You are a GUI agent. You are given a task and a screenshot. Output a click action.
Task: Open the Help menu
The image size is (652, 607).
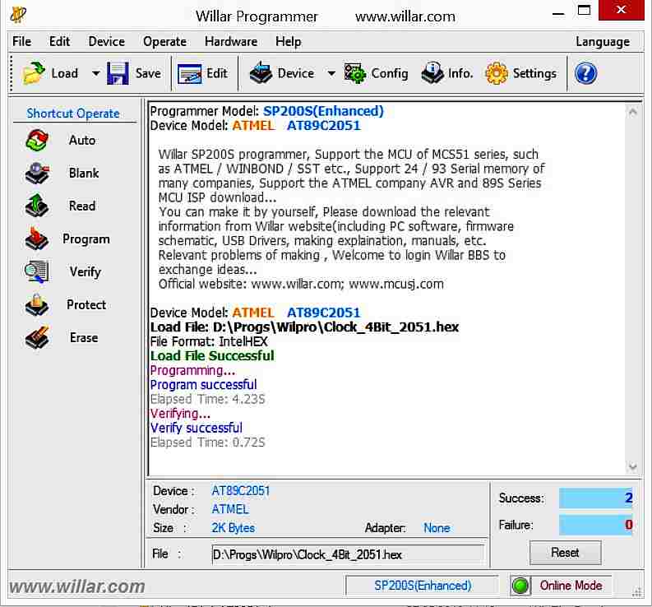tap(288, 42)
